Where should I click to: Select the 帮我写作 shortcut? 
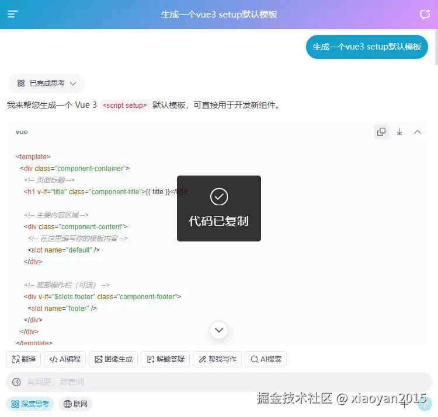pyautogui.click(x=217, y=359)
